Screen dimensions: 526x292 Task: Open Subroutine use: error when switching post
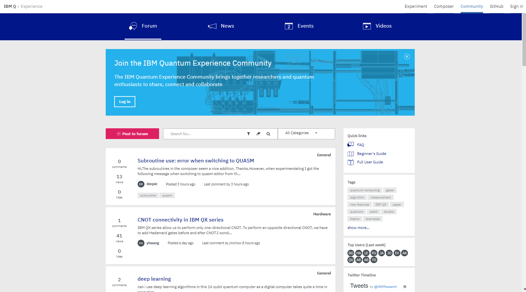click(196, 161)
